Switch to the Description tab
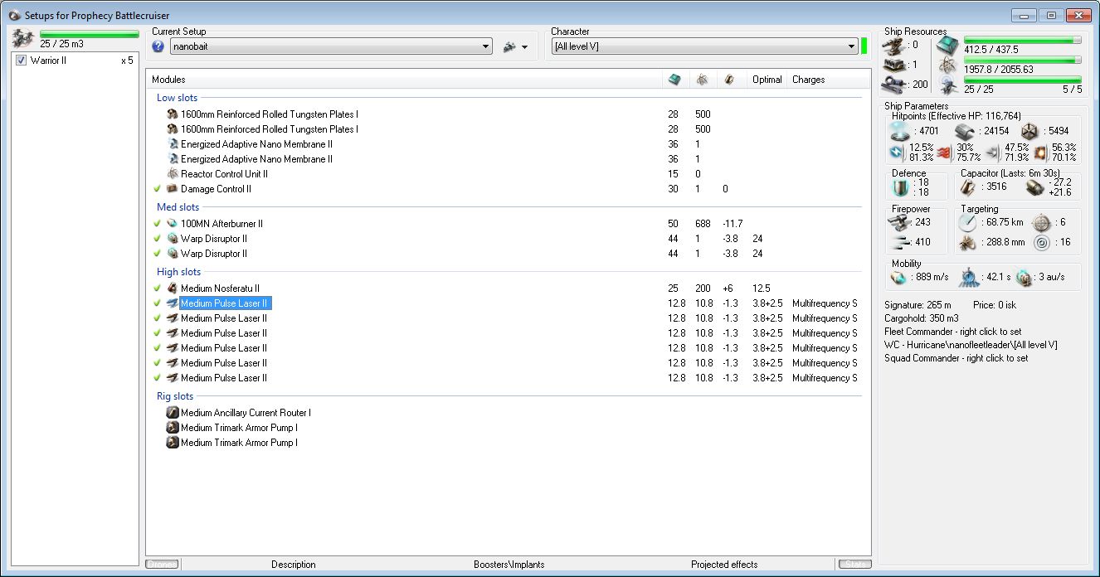Image resolution: width=1100 pixels, height=577 pixels. [294, 565]
